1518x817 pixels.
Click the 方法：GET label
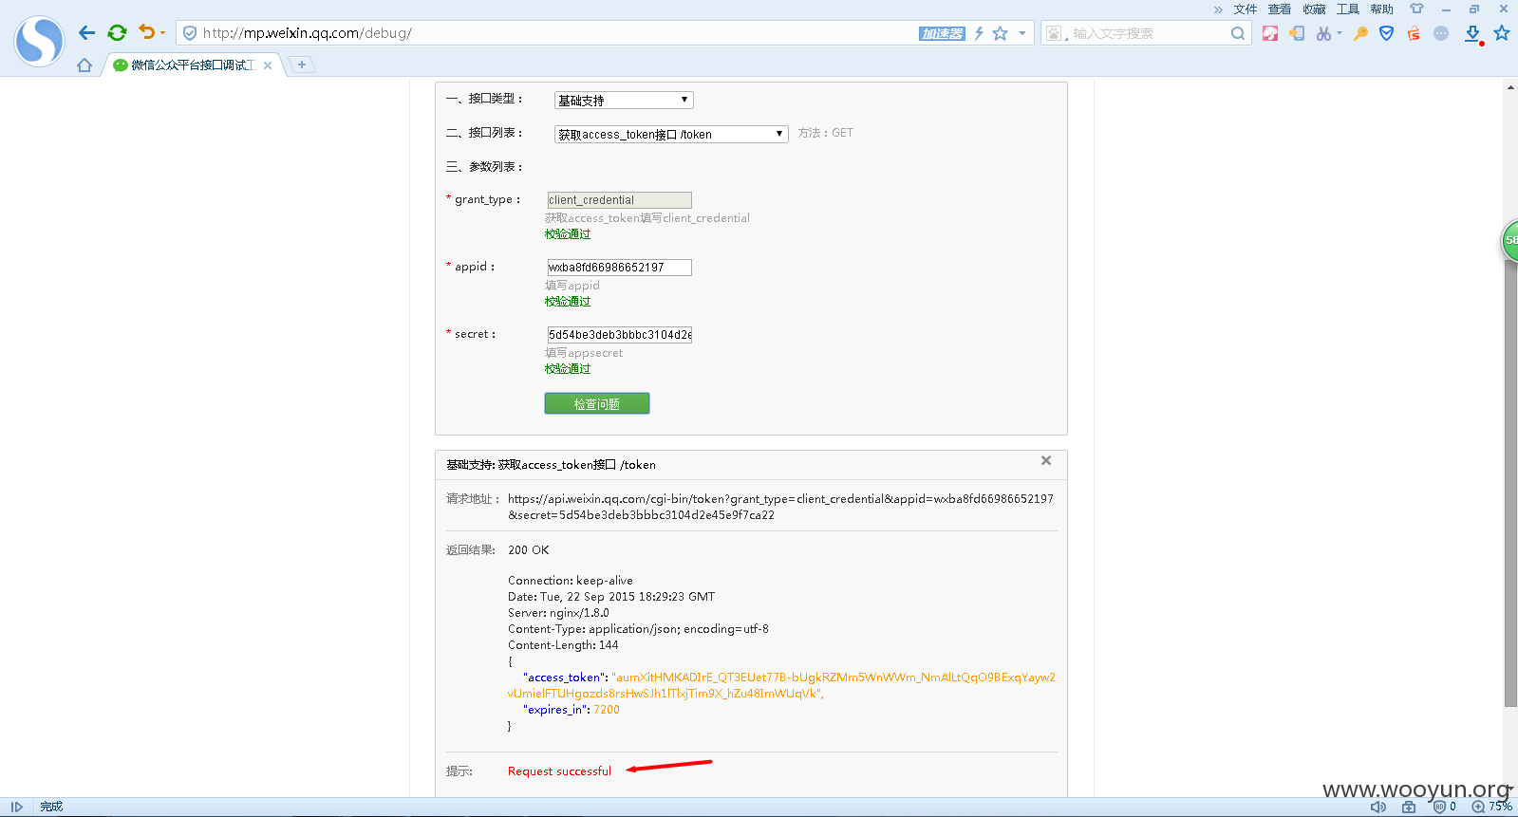tap(825, 133)
